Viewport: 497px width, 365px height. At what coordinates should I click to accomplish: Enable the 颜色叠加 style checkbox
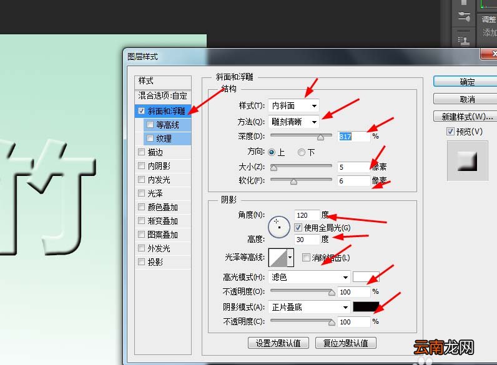pos(141,207)
